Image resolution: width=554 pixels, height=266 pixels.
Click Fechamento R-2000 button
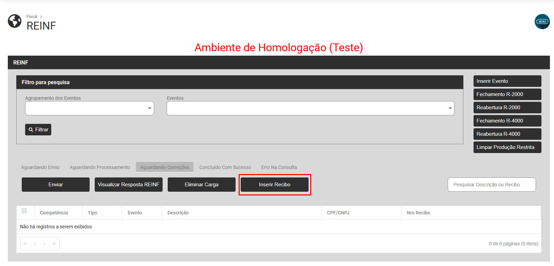[x=507, y=94]
